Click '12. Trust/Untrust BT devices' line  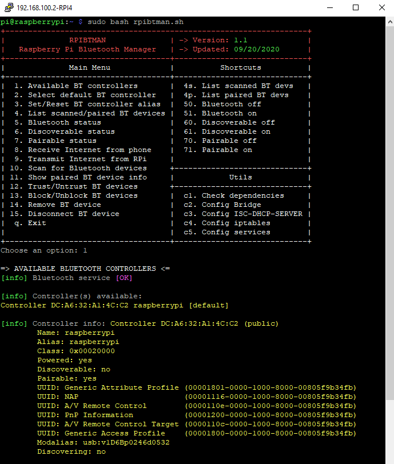pos(74,187)
